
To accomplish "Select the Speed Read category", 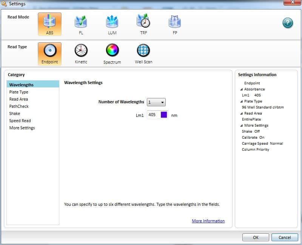I will point(33,121).
